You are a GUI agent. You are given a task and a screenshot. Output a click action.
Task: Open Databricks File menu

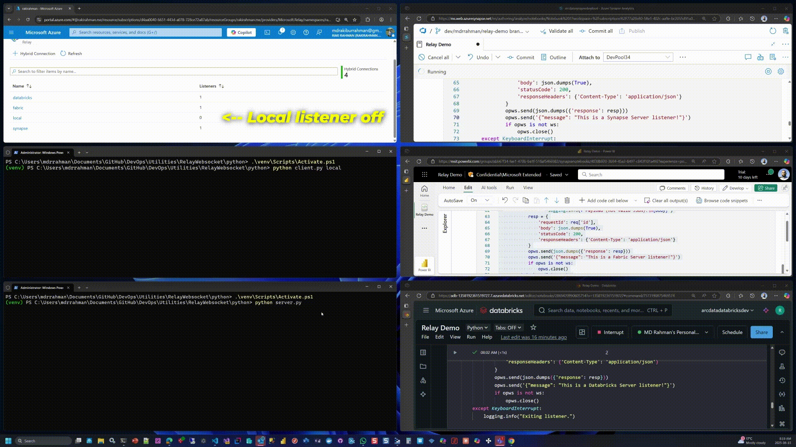coord(425,337)
